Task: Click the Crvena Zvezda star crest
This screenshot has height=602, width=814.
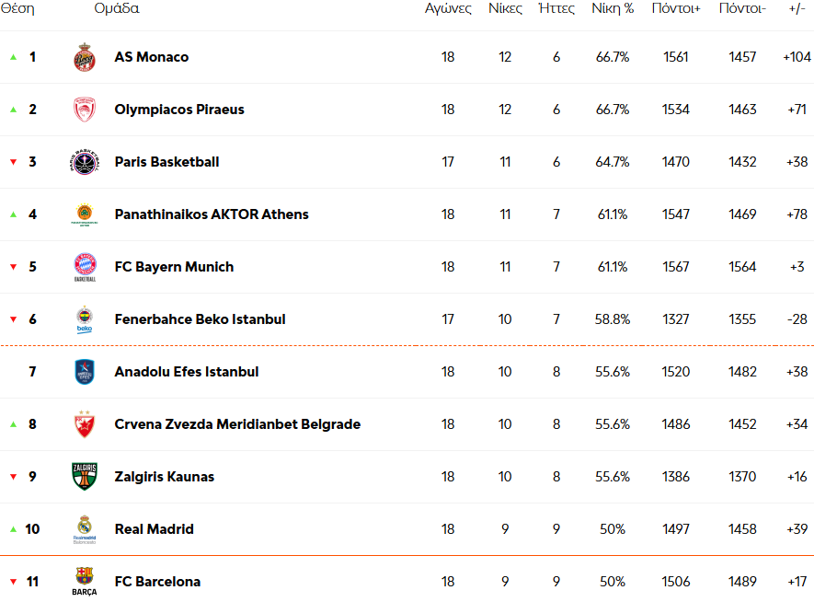Action: coord(84,424)
